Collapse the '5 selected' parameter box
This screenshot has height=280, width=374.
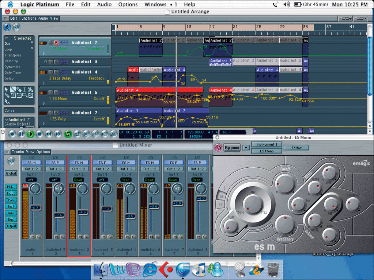click(x=6, y=38)
